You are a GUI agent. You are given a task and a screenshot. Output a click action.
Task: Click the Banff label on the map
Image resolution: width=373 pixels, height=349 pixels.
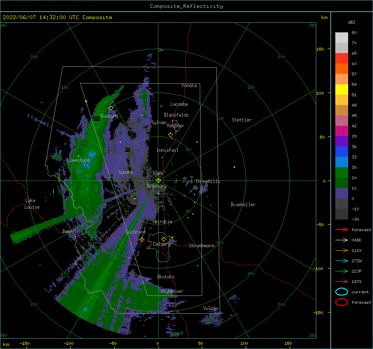pyautogui.click(x=68, y=231)
